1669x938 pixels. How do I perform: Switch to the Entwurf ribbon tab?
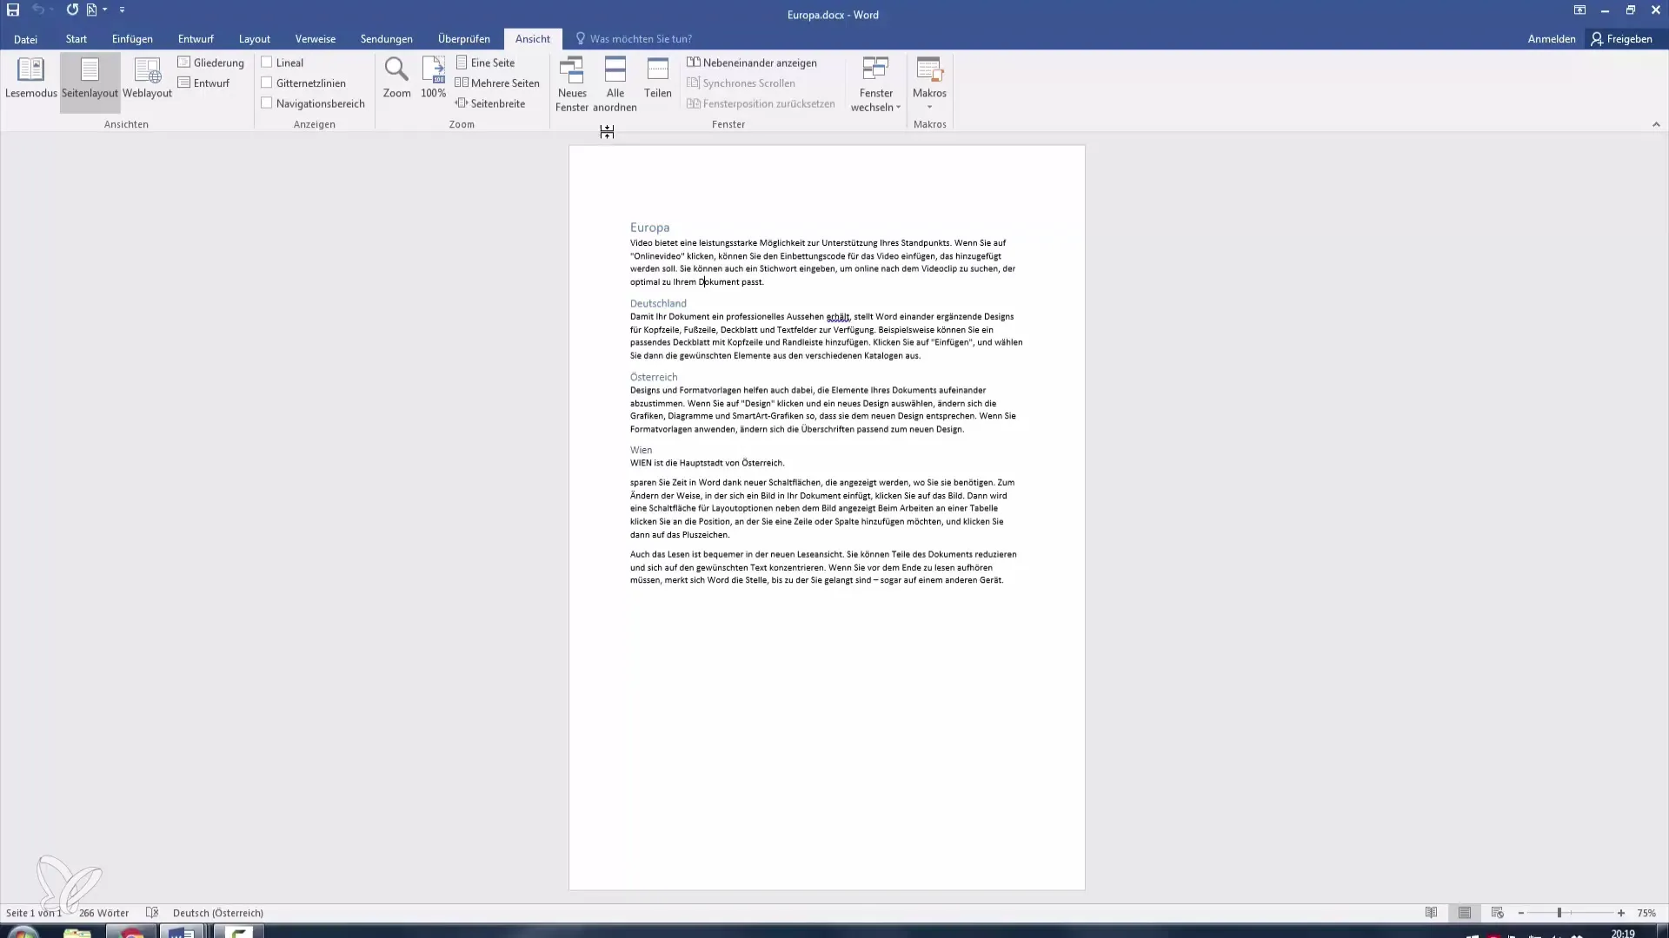click(196, 39)
